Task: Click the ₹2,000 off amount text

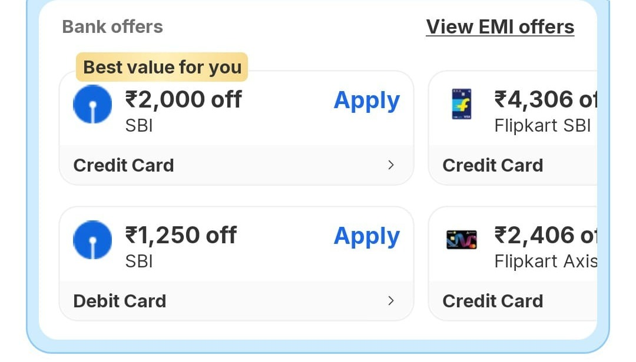Action: (x=183, y=99)
